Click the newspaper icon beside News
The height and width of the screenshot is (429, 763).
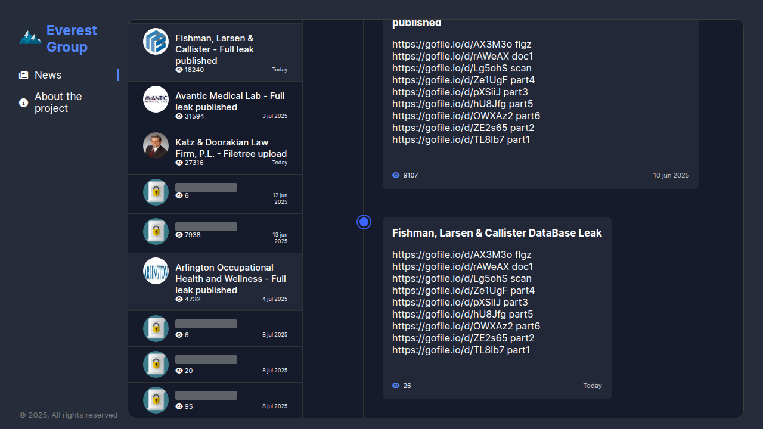coord(23,75)
